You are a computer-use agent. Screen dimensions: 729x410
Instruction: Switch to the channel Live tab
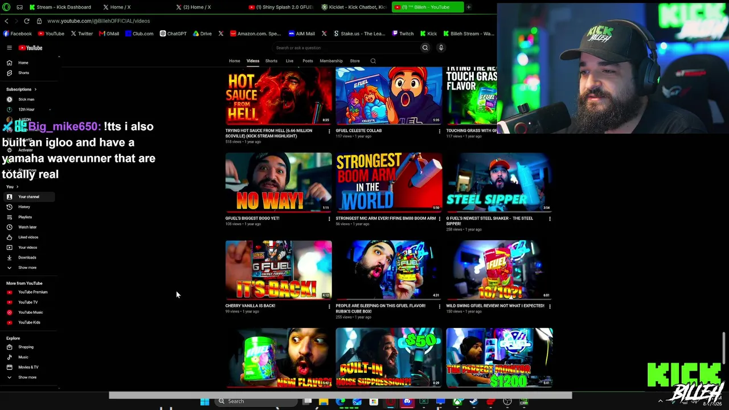click(x=289, y=61)
